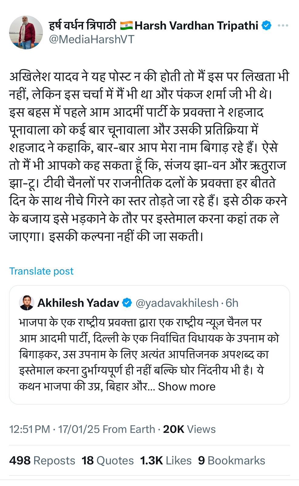This screenshot has width=299, height=486.
Task: Click the 20K Views count
Action: tap(189, 429)
